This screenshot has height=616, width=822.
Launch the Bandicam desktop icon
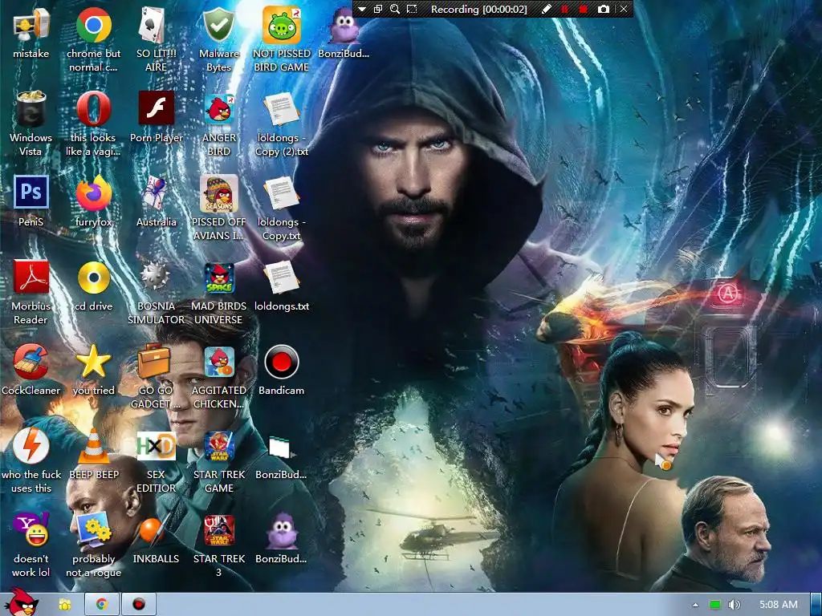click(x=282, y=362)
